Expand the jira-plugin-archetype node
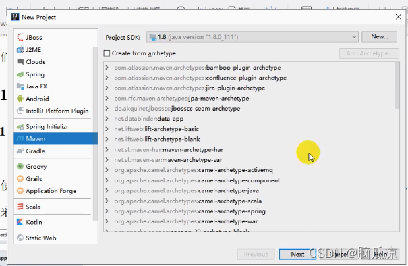408x266 pixels. tap(107, 88)
